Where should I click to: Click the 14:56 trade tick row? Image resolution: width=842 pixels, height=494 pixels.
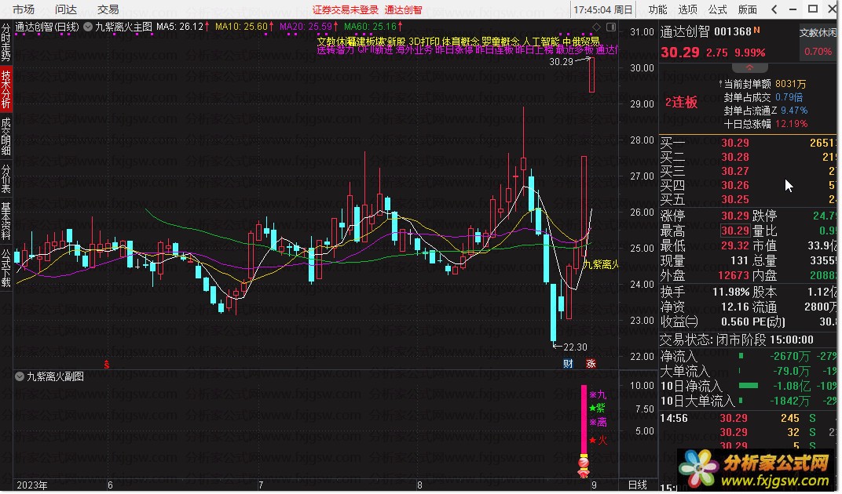[748, 419]
